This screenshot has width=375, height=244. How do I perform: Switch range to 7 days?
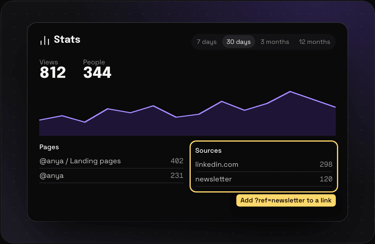point(207,42)
